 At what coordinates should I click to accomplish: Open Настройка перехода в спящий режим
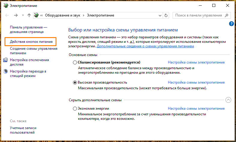28,74
